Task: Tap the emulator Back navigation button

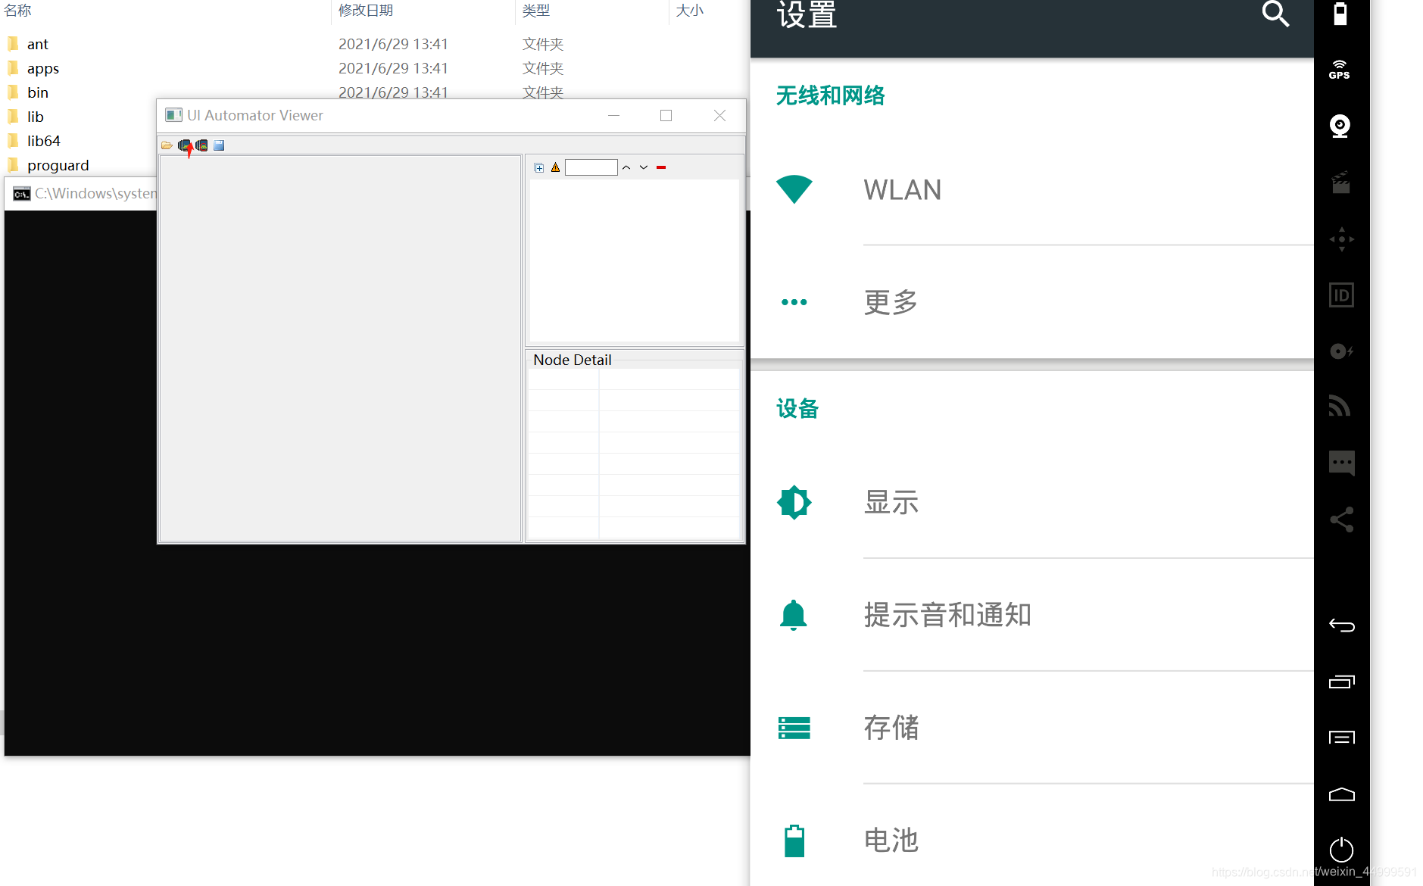Action: click(x=1341, y=626)
